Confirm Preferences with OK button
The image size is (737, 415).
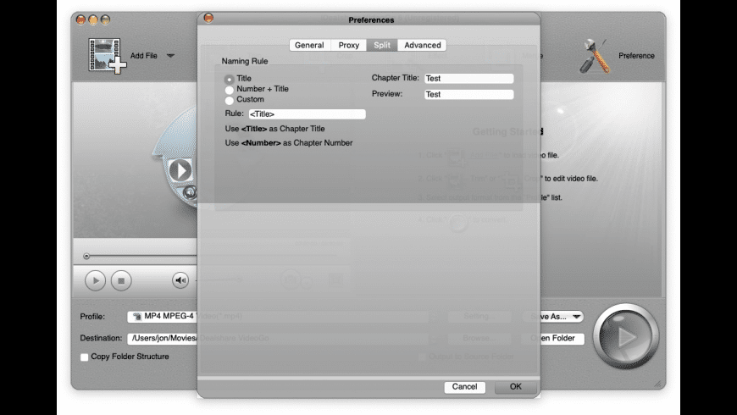point(516,387)
